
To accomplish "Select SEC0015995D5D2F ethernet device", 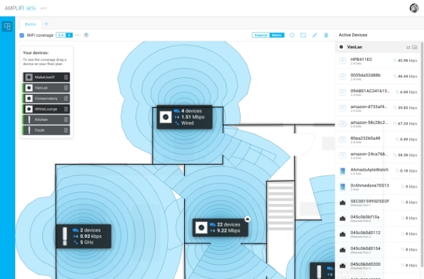I will [x=378, y=202].
